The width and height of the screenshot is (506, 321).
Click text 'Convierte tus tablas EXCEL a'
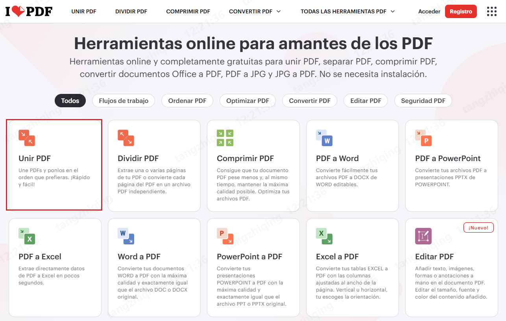352,269
